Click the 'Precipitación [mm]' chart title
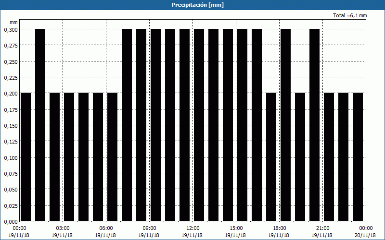The image size is (385, 240). pos(198,5)
